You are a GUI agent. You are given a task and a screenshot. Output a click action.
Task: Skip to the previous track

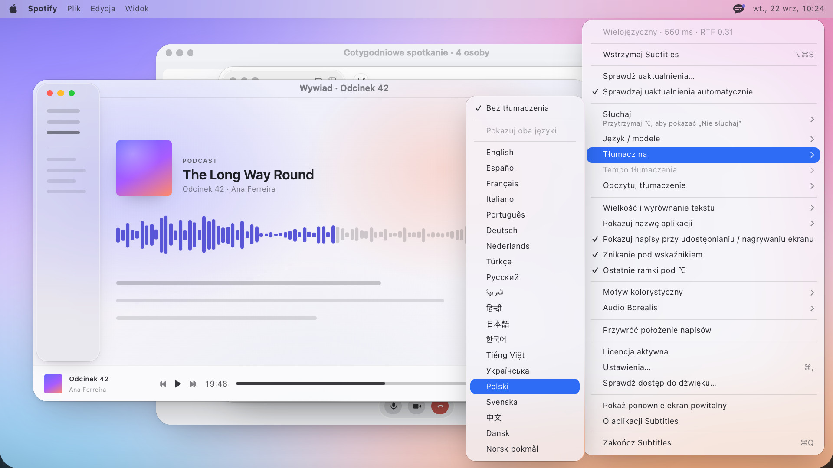pos(163,384)
